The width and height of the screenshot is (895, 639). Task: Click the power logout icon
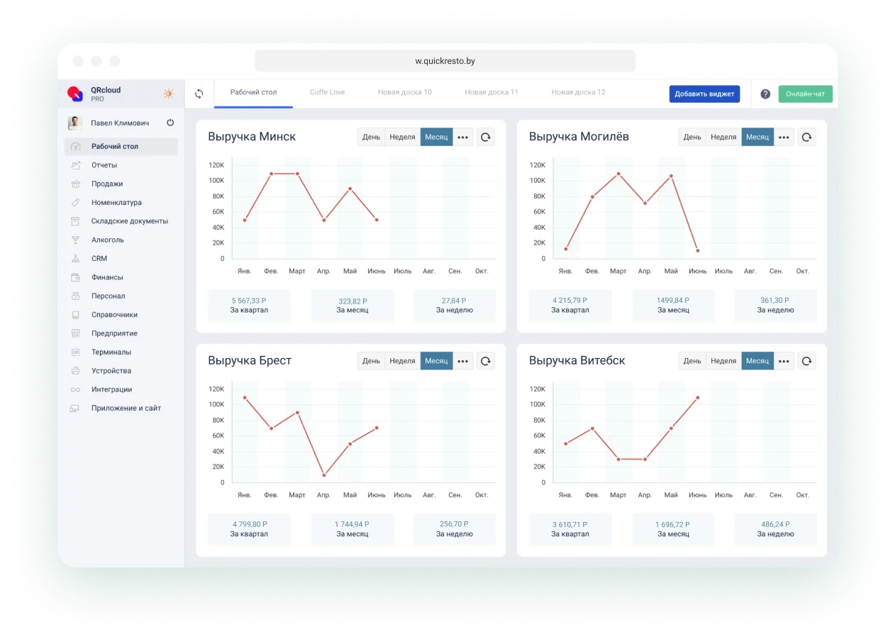coord(170,123)
